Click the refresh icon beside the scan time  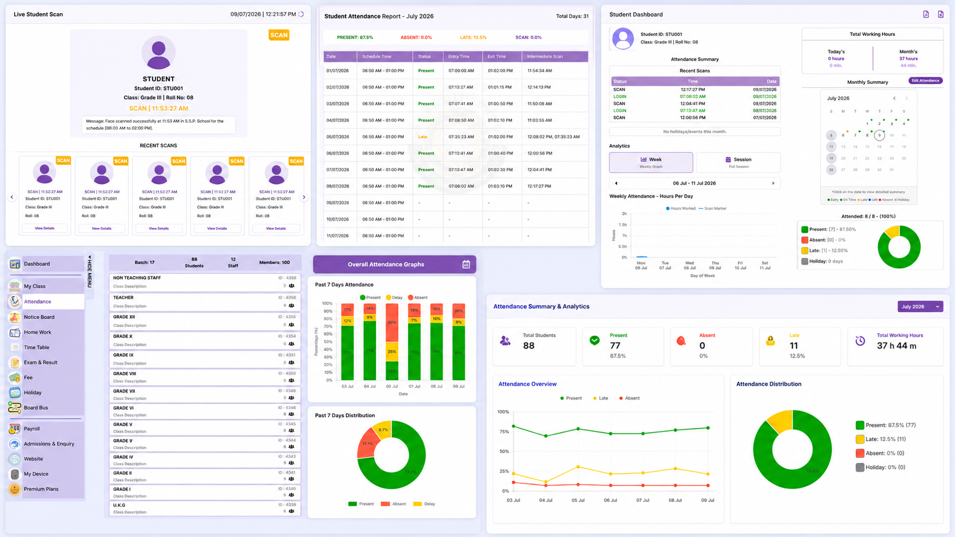point(301,14)
